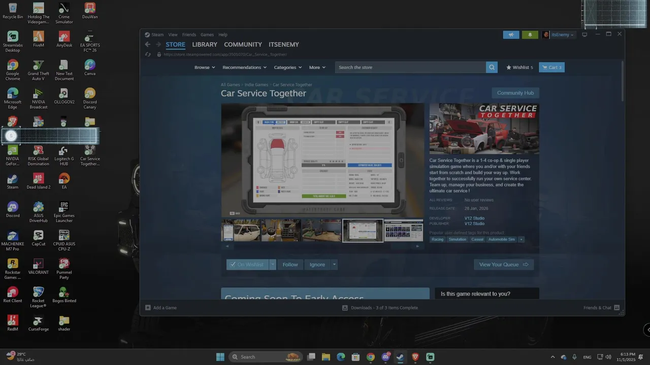650x365 pixels.
Task: Open the Friends menu
Action: 189,35
